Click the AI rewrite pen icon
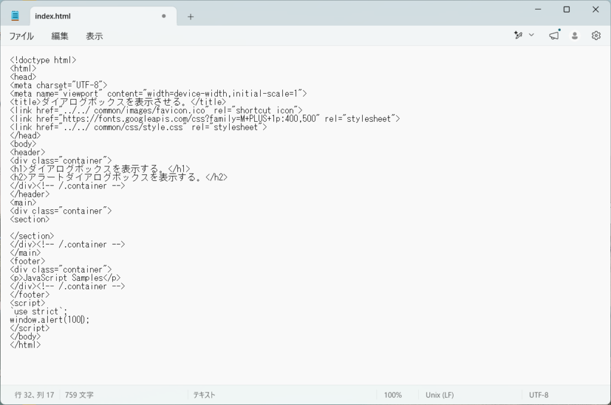 (518, 35)
